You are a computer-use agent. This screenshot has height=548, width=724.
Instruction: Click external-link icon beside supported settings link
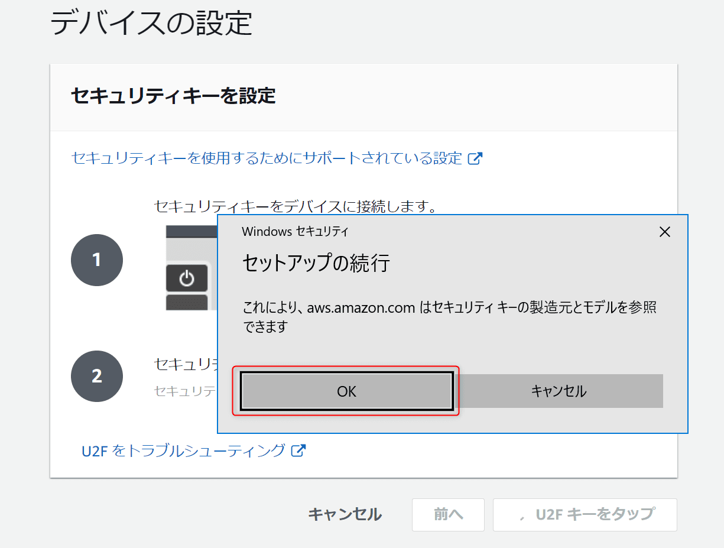coord(475,158)
